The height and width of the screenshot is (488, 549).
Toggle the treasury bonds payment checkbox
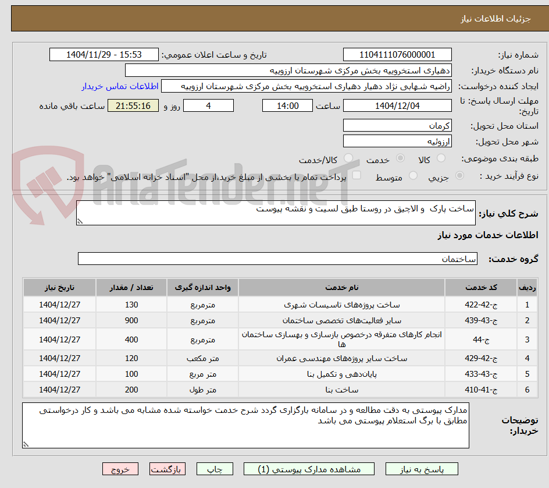pyautogui.click(x=357, y=175)
